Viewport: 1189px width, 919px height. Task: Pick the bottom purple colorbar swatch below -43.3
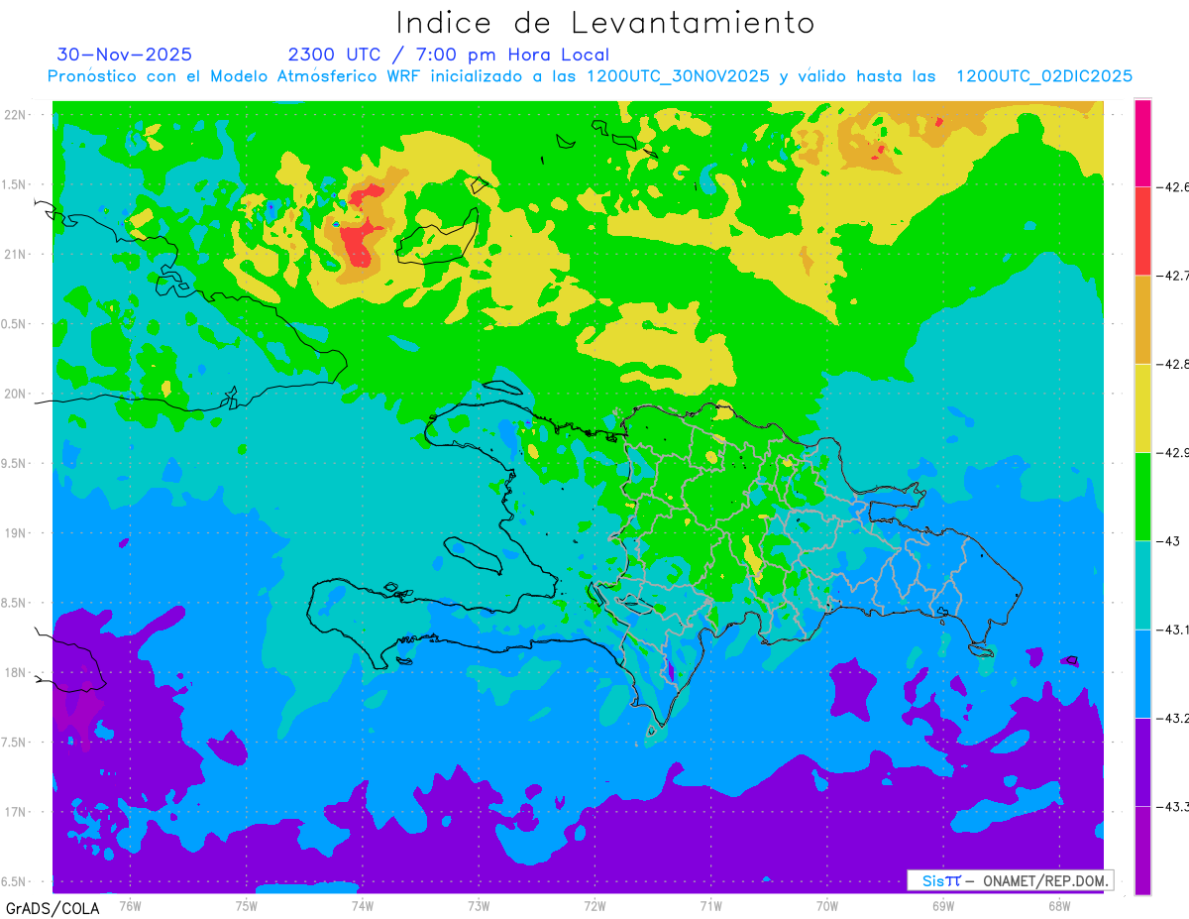pyautogui.click(x=1142, y=850)
